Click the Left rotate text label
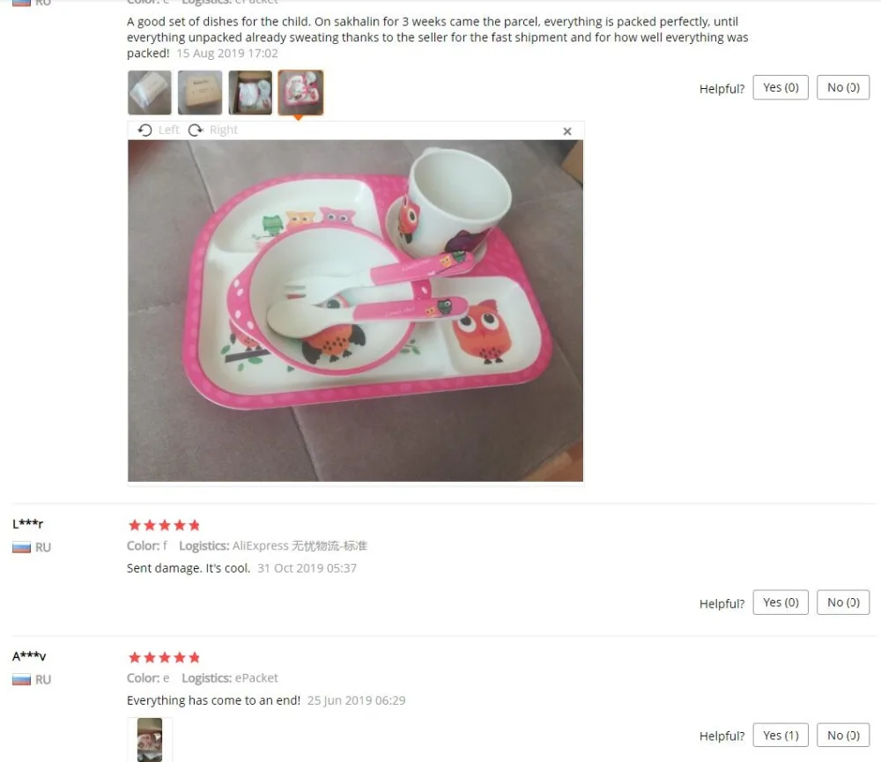 [x=168, y=130]
